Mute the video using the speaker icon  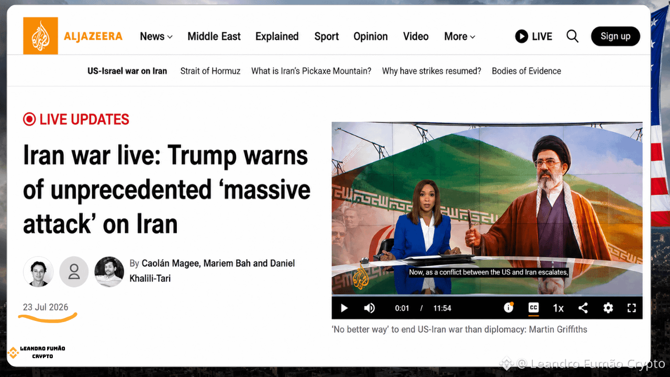click(370, 308)
